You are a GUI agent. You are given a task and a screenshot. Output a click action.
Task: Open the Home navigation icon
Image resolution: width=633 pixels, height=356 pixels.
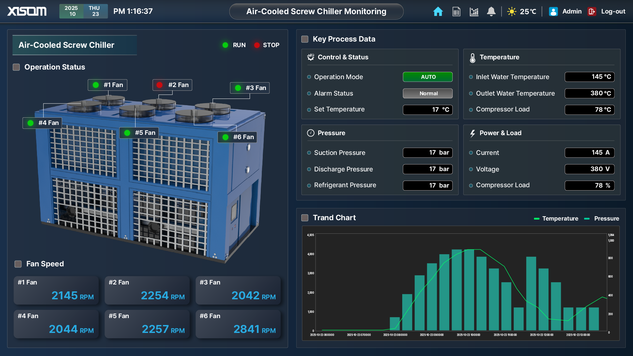pos(438,11)
